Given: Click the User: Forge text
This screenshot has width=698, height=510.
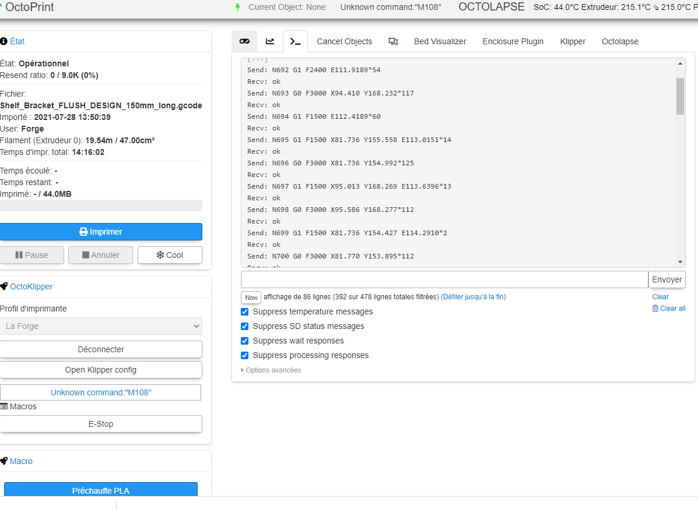Looking at the screenshot, I should coord(22,129).
